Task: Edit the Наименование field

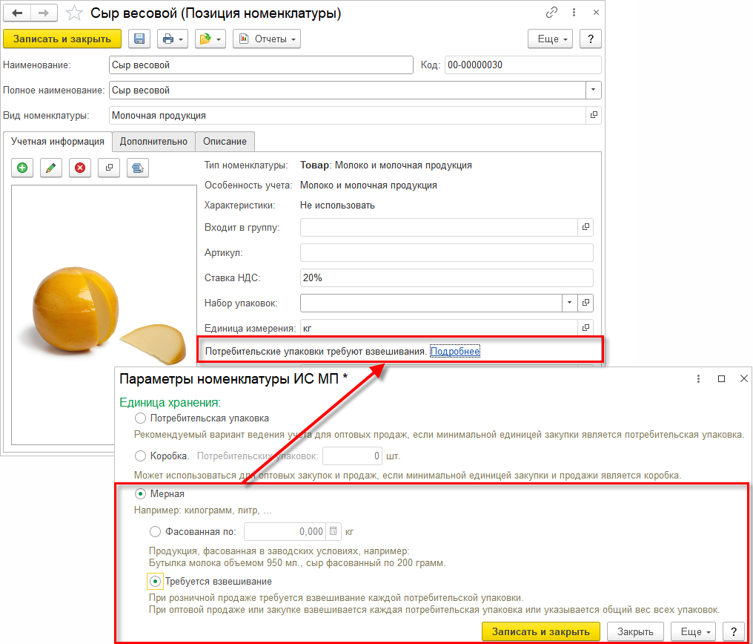Action: tap(261, 65)
